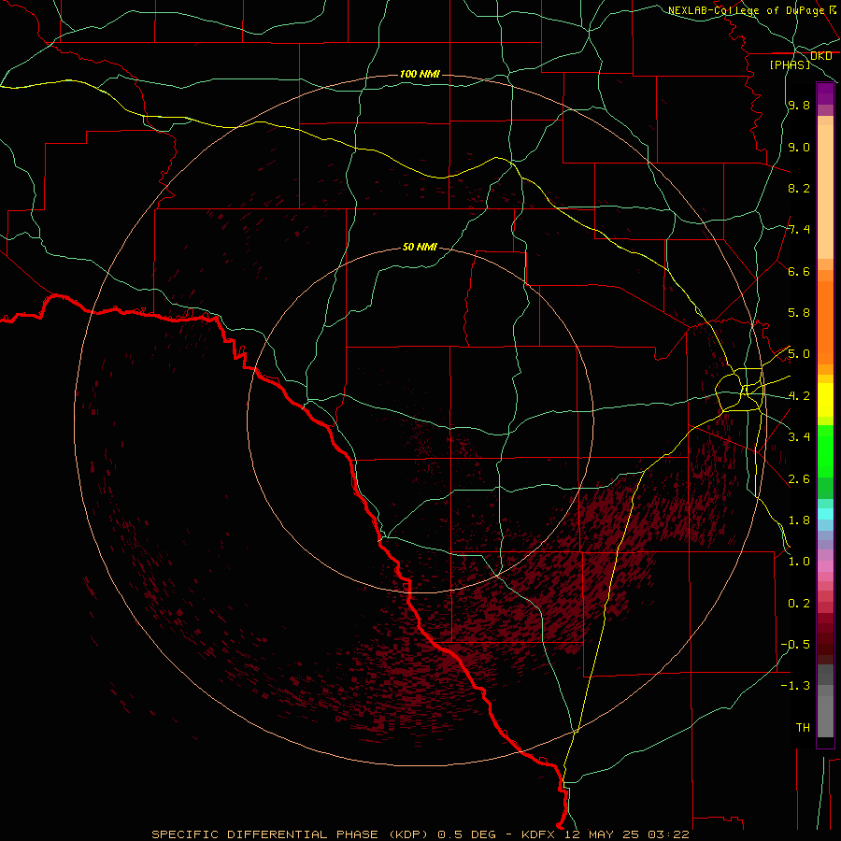Click the 3.4 value on the color scale
The height and width of the screenshot is (841, 841).
pyautogui.click(x=799, y=437)
